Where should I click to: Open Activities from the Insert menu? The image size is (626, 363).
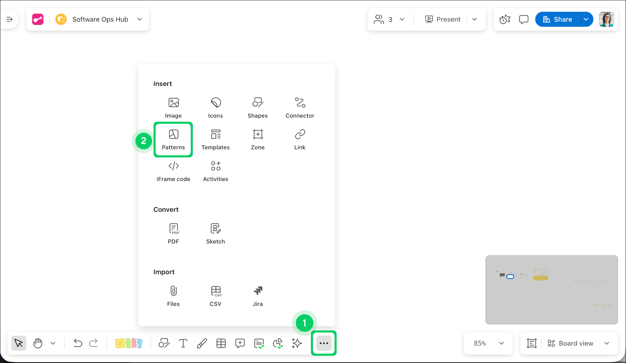coord(215,171)
